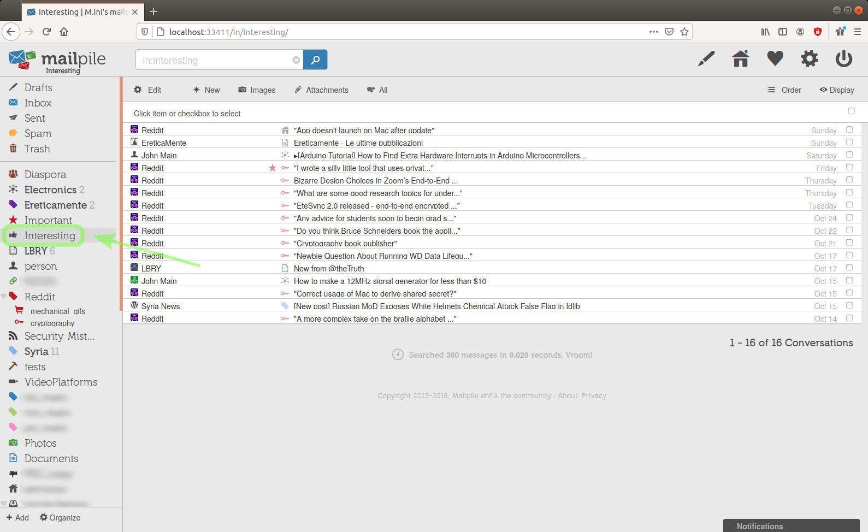Open the Firefox account icon
Screen dimensions: 868x532
click(800, 32)
